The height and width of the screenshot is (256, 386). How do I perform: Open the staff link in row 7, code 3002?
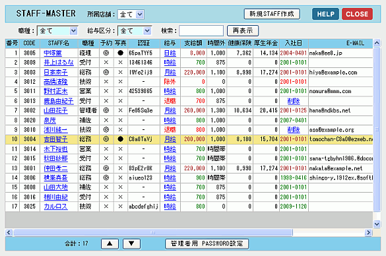click(55, 111)
